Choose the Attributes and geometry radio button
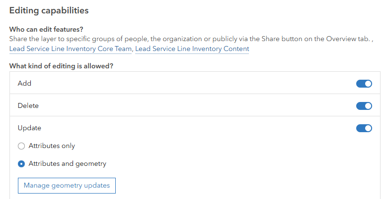Viewport: 388px width, 199px height. (x=21, y=164)
